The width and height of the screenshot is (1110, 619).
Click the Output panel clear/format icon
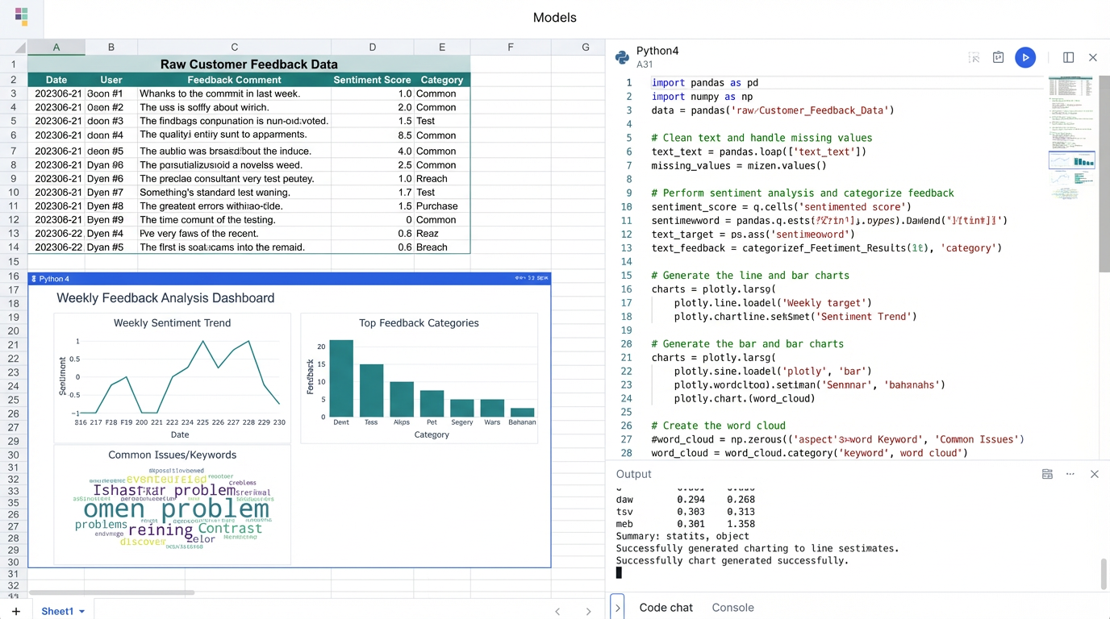click(x=1047, y=474)
